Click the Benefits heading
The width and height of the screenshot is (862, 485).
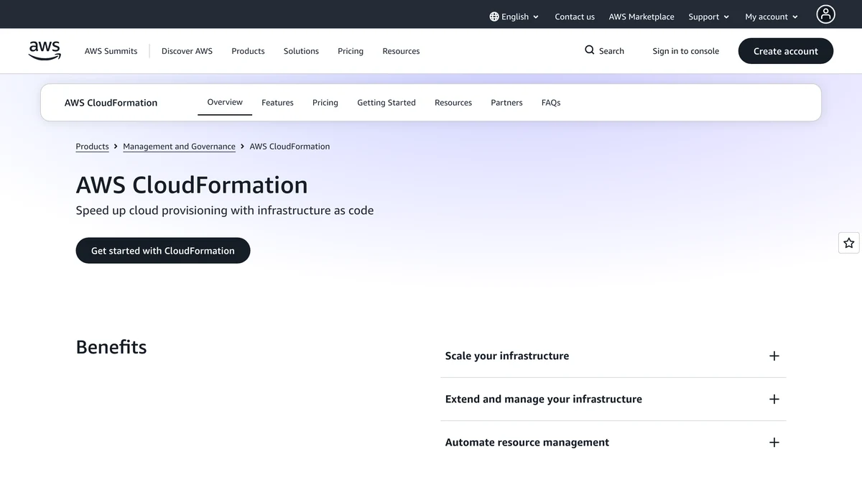click(111, 347)
